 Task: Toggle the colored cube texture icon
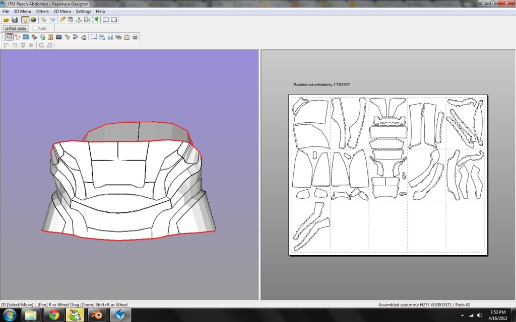[33, 20]
